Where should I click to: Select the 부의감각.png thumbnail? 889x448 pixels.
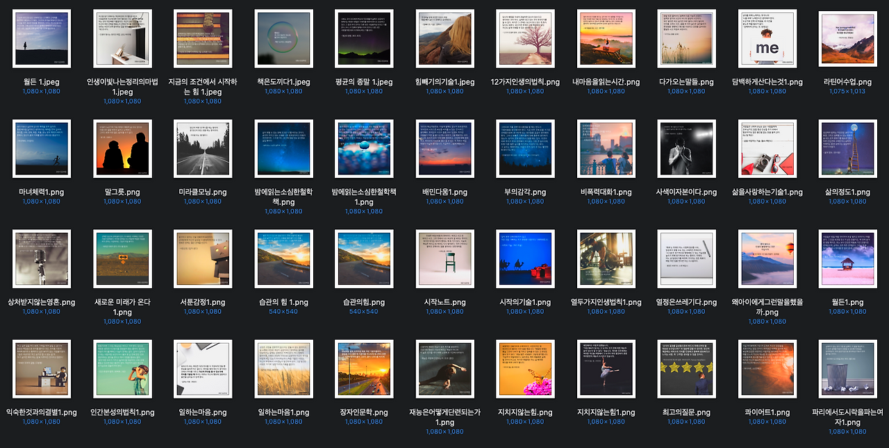[525, 149]
